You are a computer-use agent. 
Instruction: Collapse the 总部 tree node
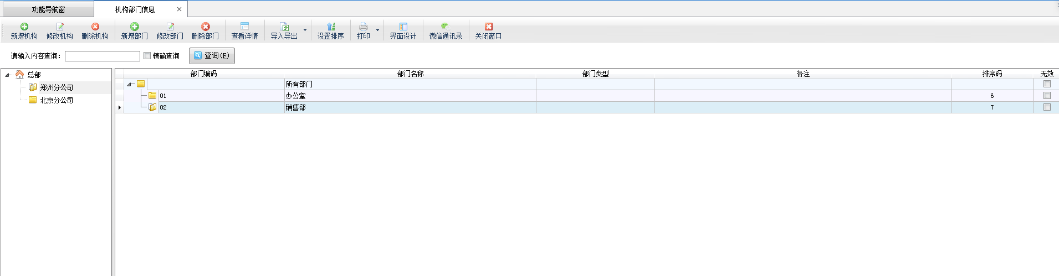7,75
